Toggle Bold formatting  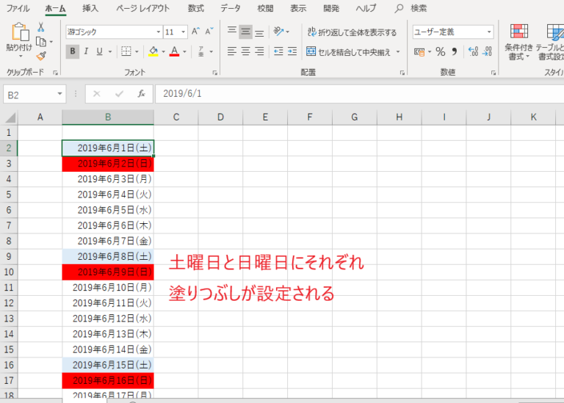pyautogui.click(x=73, y=51)
